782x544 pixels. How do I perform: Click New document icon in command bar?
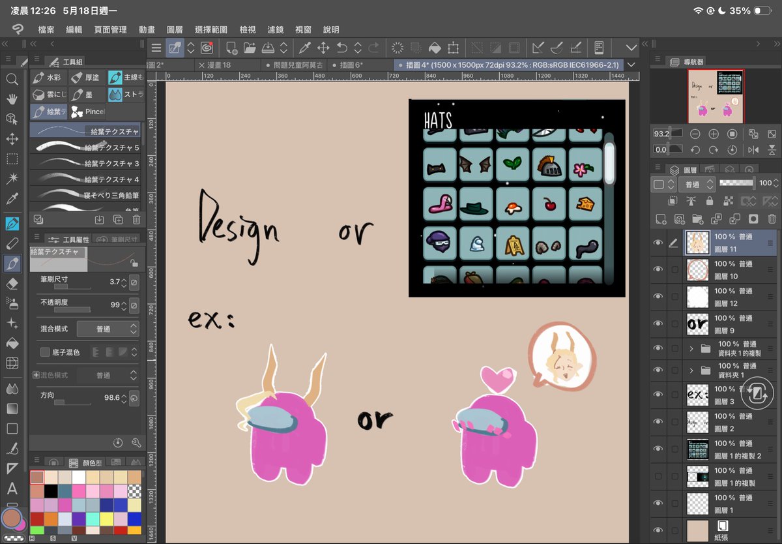point(231,48)
